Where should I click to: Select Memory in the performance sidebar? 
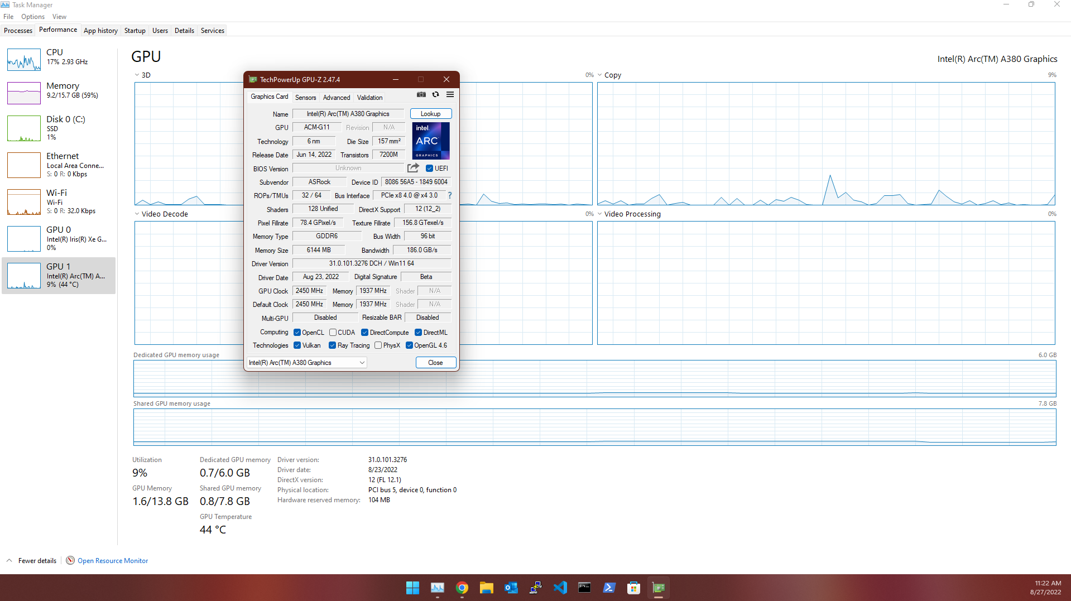[x=59, y=93]
